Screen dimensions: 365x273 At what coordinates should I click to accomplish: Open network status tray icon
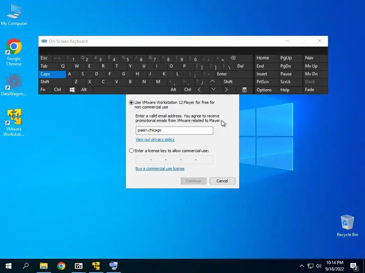click(310, 266)
